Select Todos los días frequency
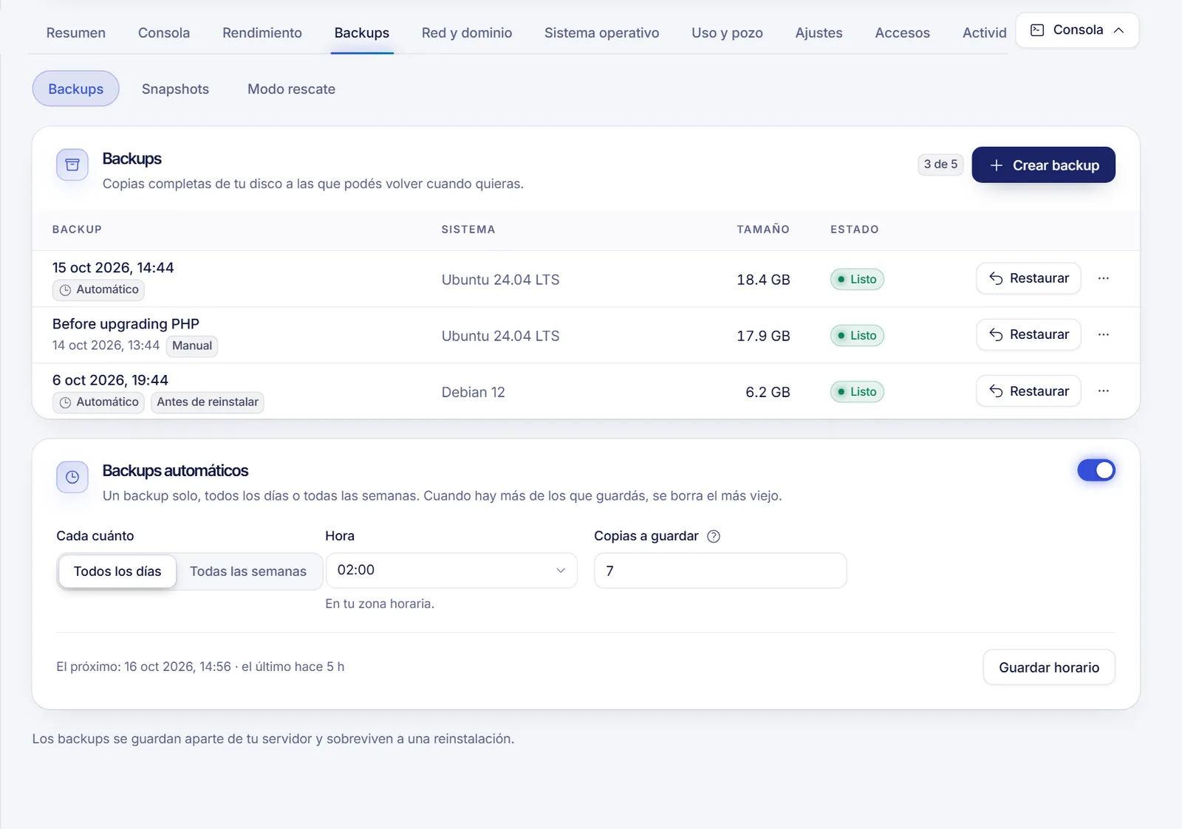Viewport: 1182px width, 829px height. point(117,571)
